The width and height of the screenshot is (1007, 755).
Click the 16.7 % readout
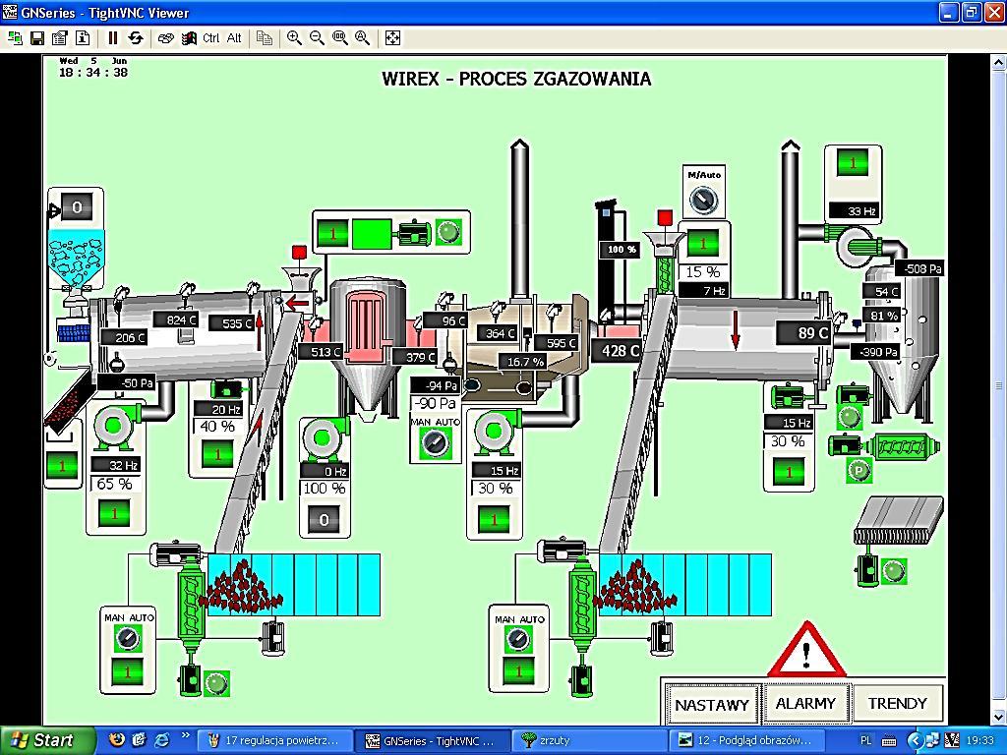[525, 362]
